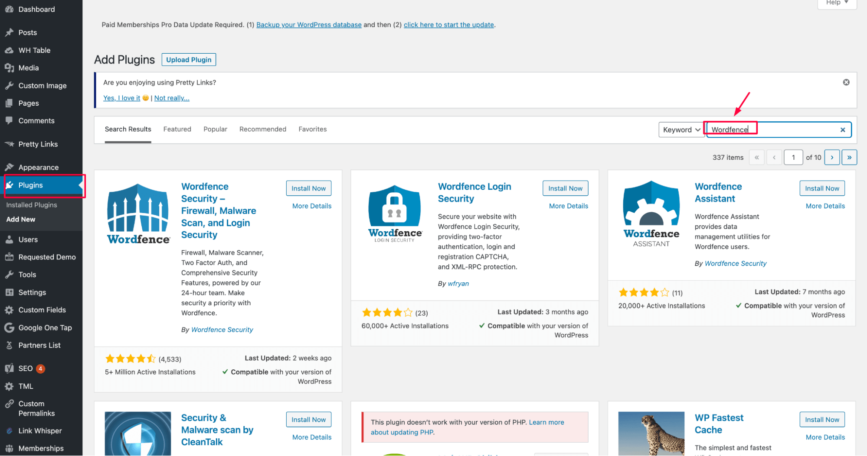
Task: Install WP Fastest Cache plugin
Action: (x=822, y=419)
